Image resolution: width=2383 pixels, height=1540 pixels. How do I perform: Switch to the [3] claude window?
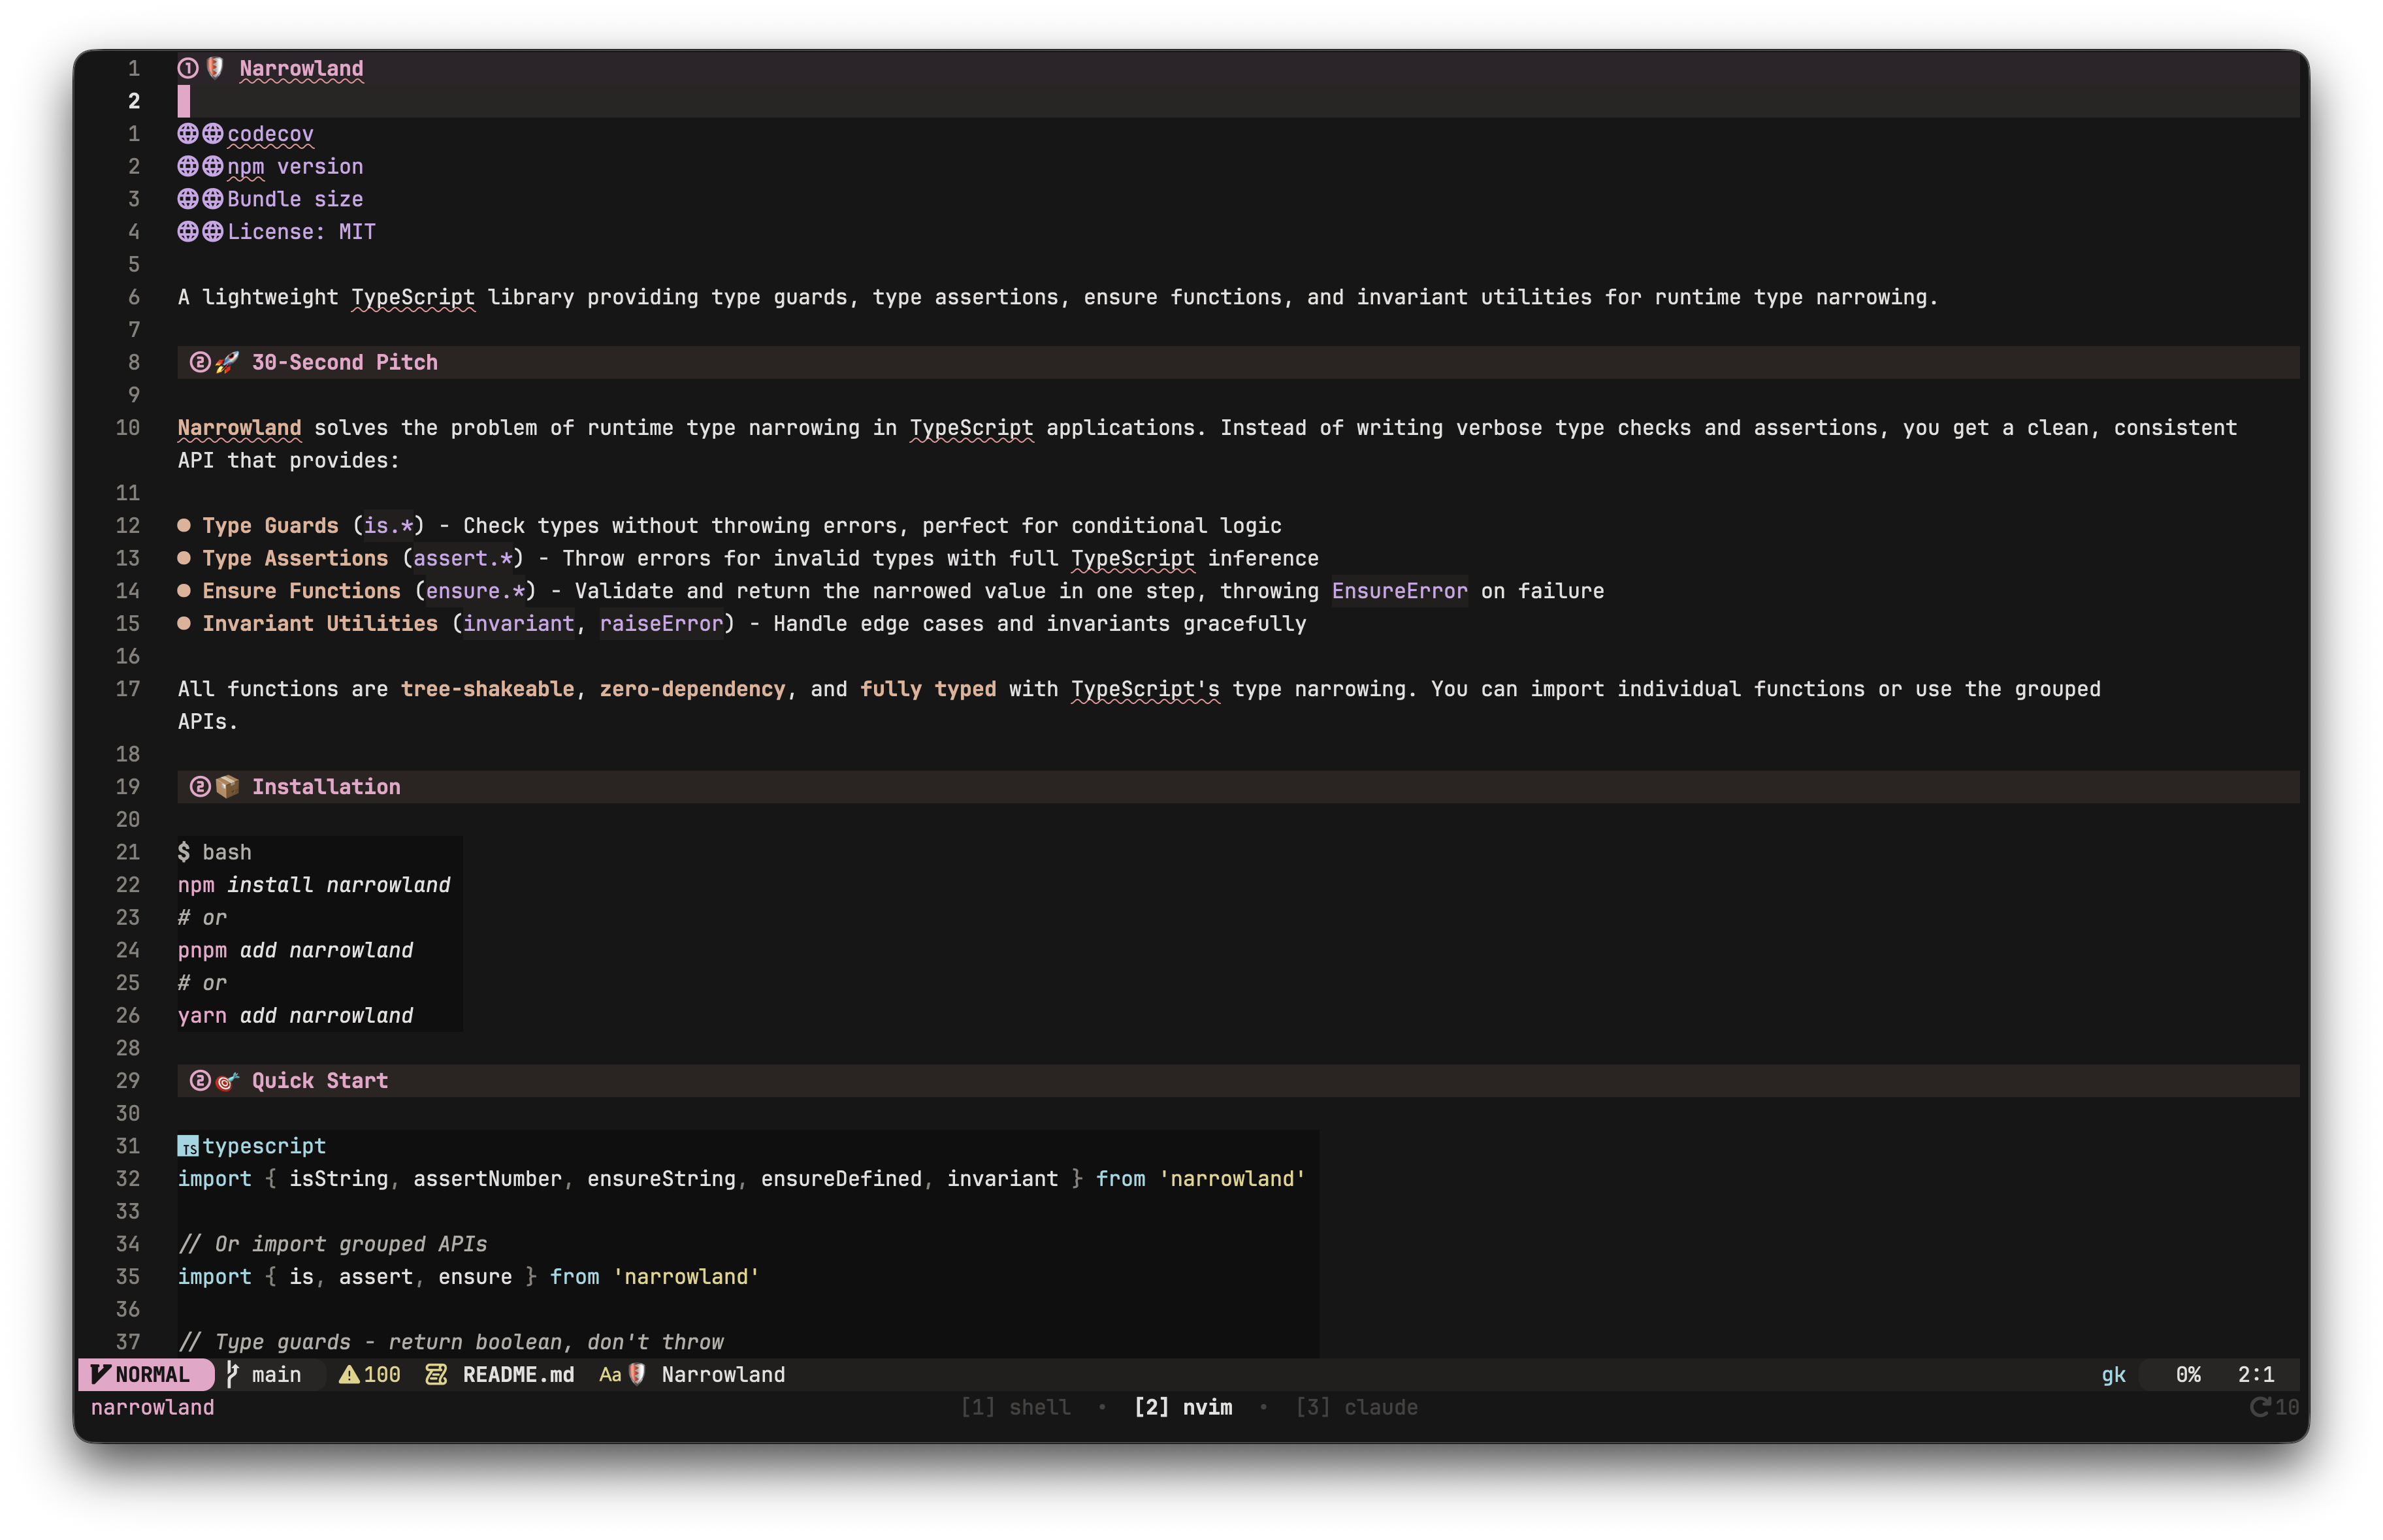pos(1356,1407)
